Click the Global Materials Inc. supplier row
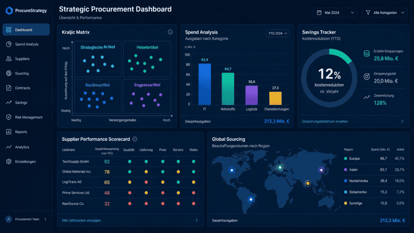The width and height of the screenshot is (414, 233). pyautogui.click(x=131, y=172)
